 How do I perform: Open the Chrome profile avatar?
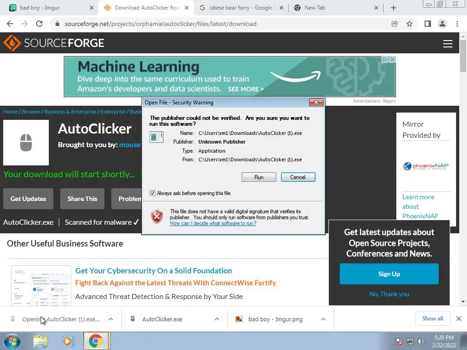pyautogui.click(x=442, y=24)
